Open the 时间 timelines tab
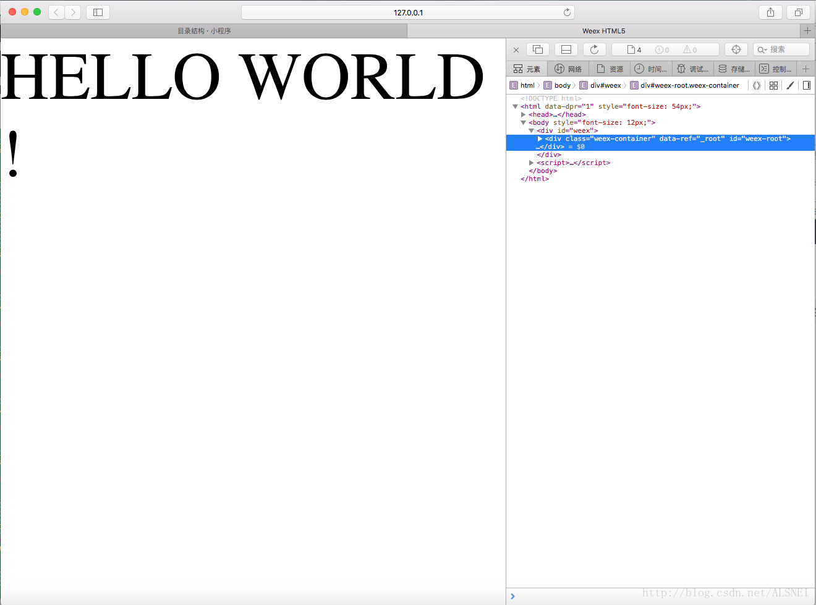The image size is (816, 605). [651, 69]
